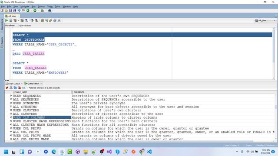Click the green Forward navigation circle icon
278x156 pixels.
[35, 10]
